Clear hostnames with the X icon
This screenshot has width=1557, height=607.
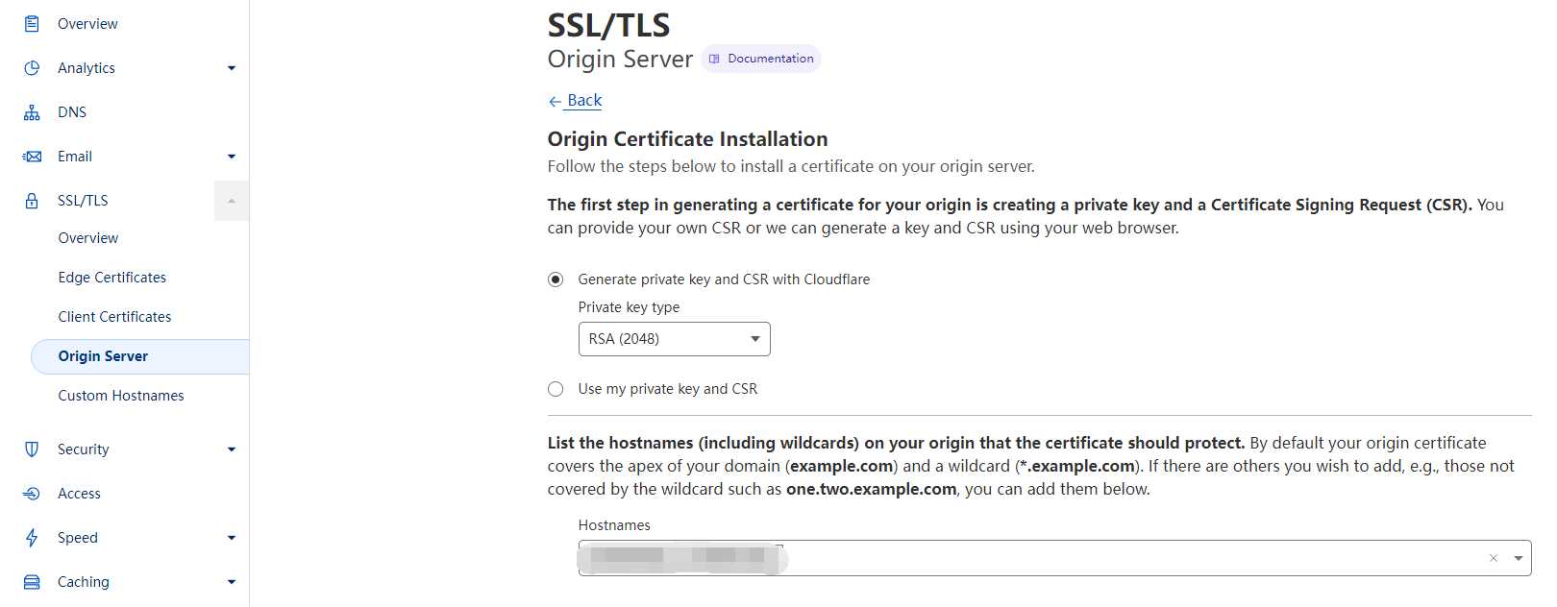coord(1494,558)
